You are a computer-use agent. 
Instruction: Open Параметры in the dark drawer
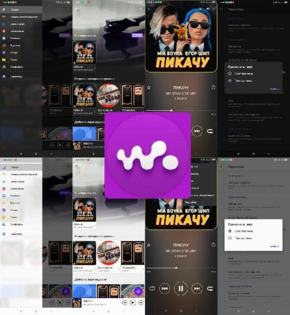click(x=21, y=76)
